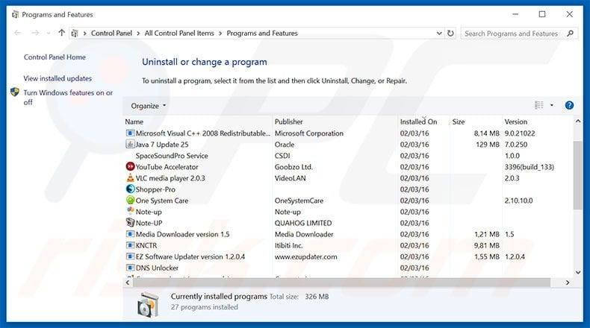The image size is (590, 328).
Task: Select the SpaceSoundPro Service entry
Action: 172,156
